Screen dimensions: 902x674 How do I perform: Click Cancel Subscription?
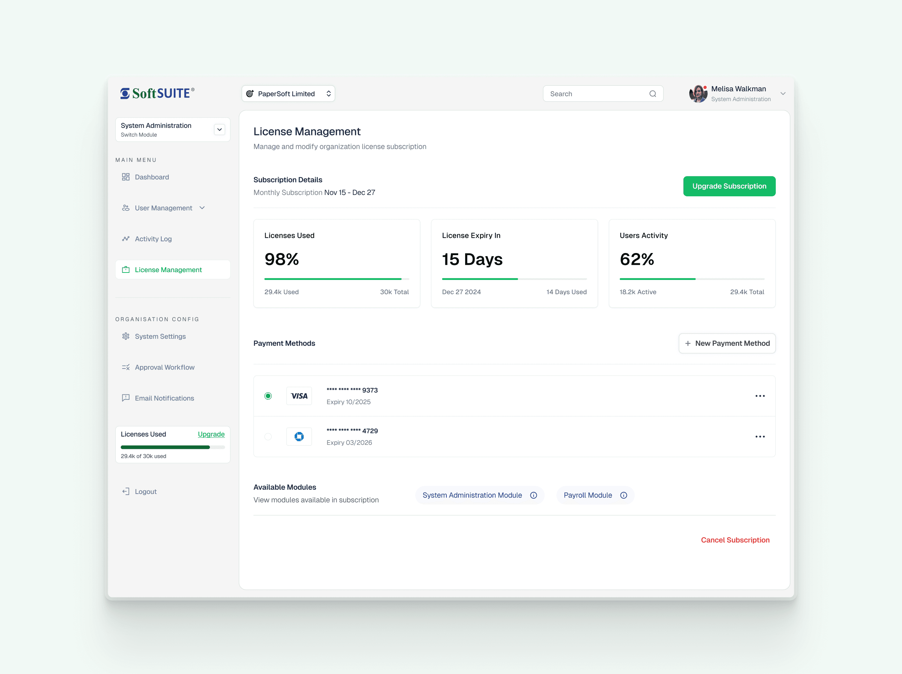(735, 540)
